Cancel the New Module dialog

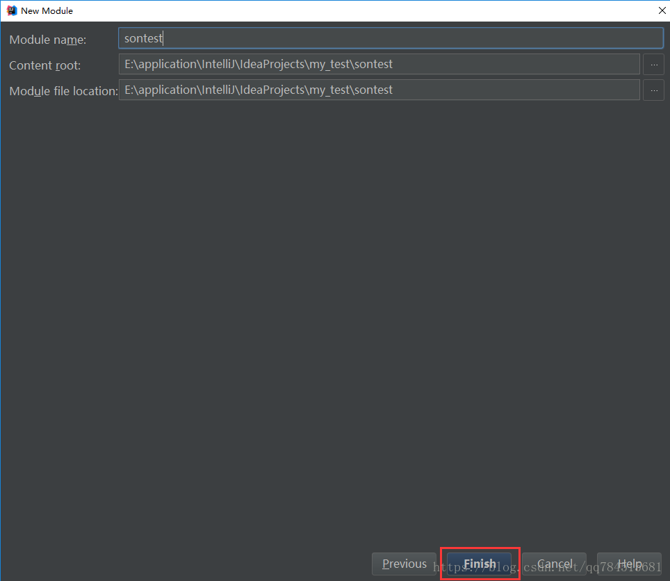tap(554, 564)
